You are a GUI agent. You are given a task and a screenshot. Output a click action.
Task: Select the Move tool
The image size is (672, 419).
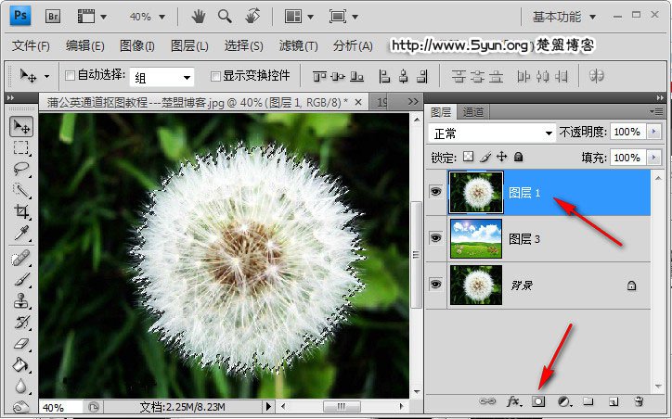pyautogui.click(x=21, y=127)
